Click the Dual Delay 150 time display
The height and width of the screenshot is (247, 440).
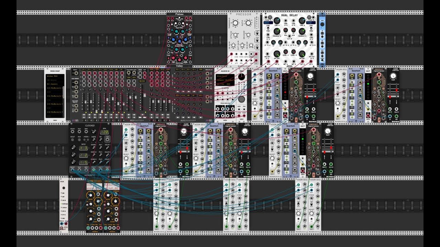pos(311,23)
